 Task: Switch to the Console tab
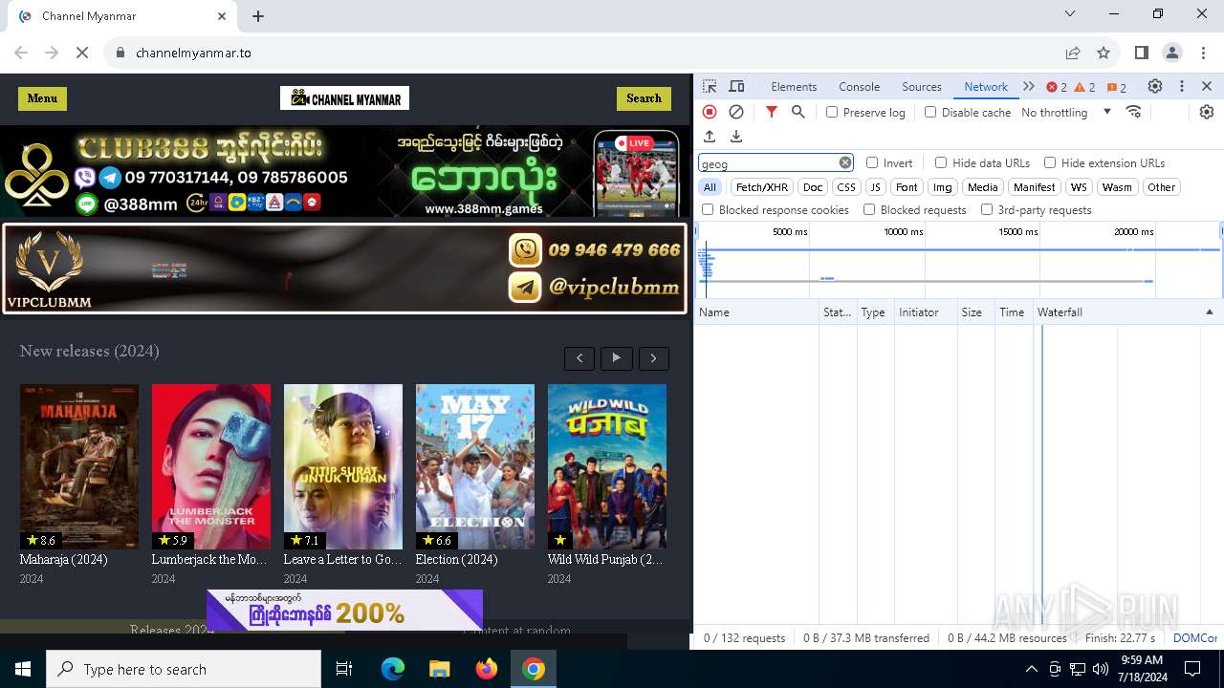[859, 86]
